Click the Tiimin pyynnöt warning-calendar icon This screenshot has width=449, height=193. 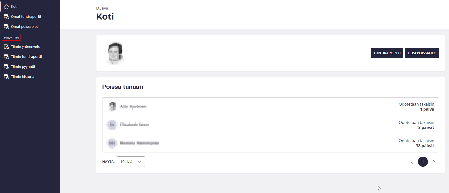coord(7,67)
